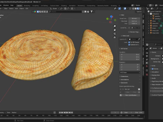Click the Geo coordinates button

click(130, 95)
